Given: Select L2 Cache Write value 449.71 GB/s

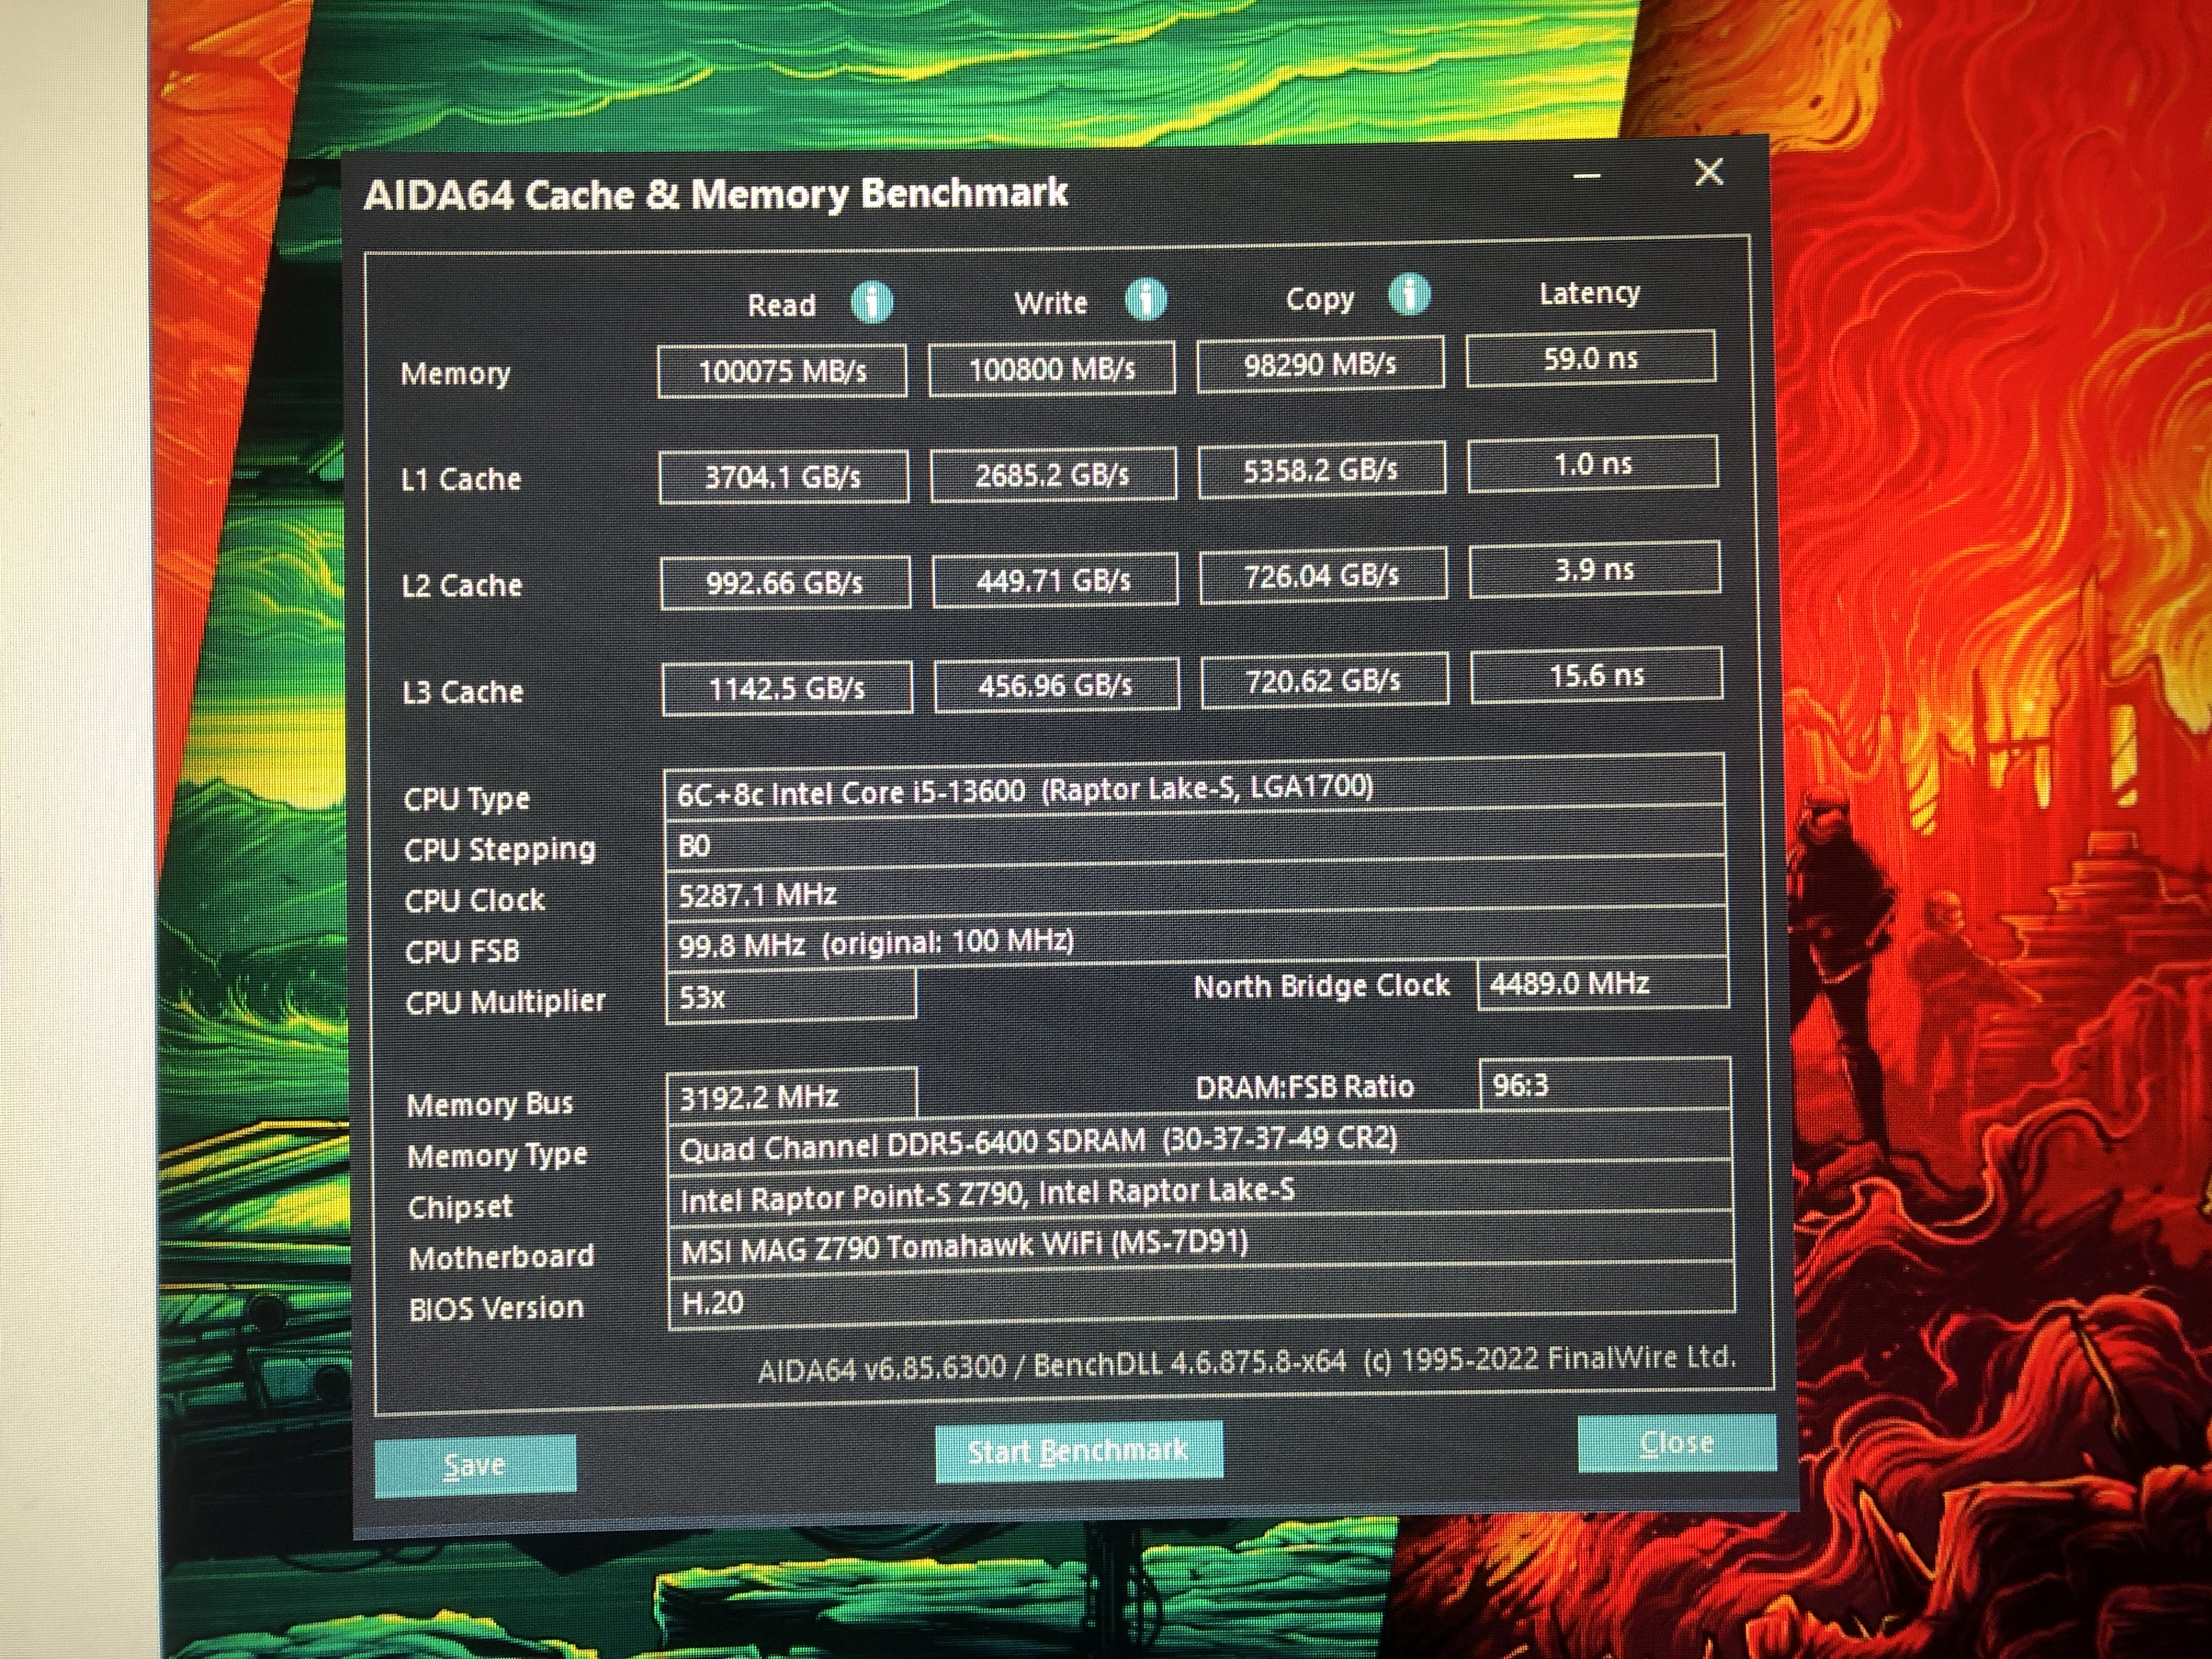Looking at the screenshot, I should 1055,580.
